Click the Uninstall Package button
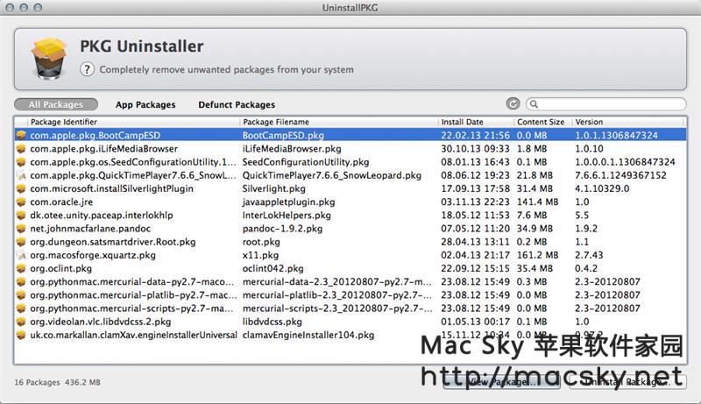The image size is (701, 404). 627,382
